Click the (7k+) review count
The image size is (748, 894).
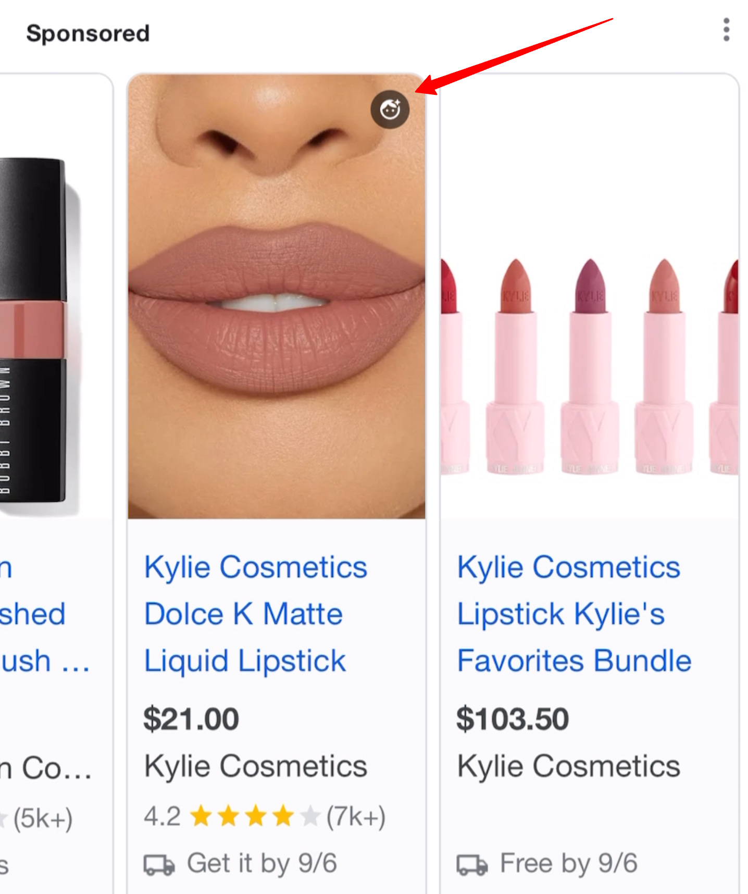point(356,816)
